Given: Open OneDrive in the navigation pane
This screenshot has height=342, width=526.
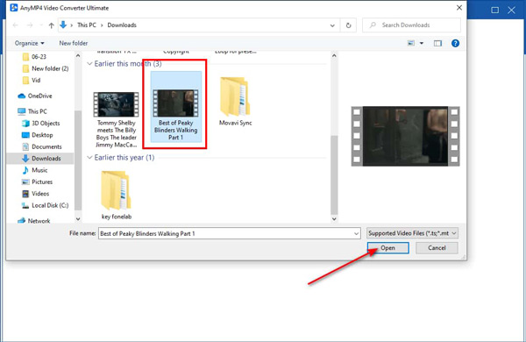Looking at the screenshot, I should click(x=35, y=96).
